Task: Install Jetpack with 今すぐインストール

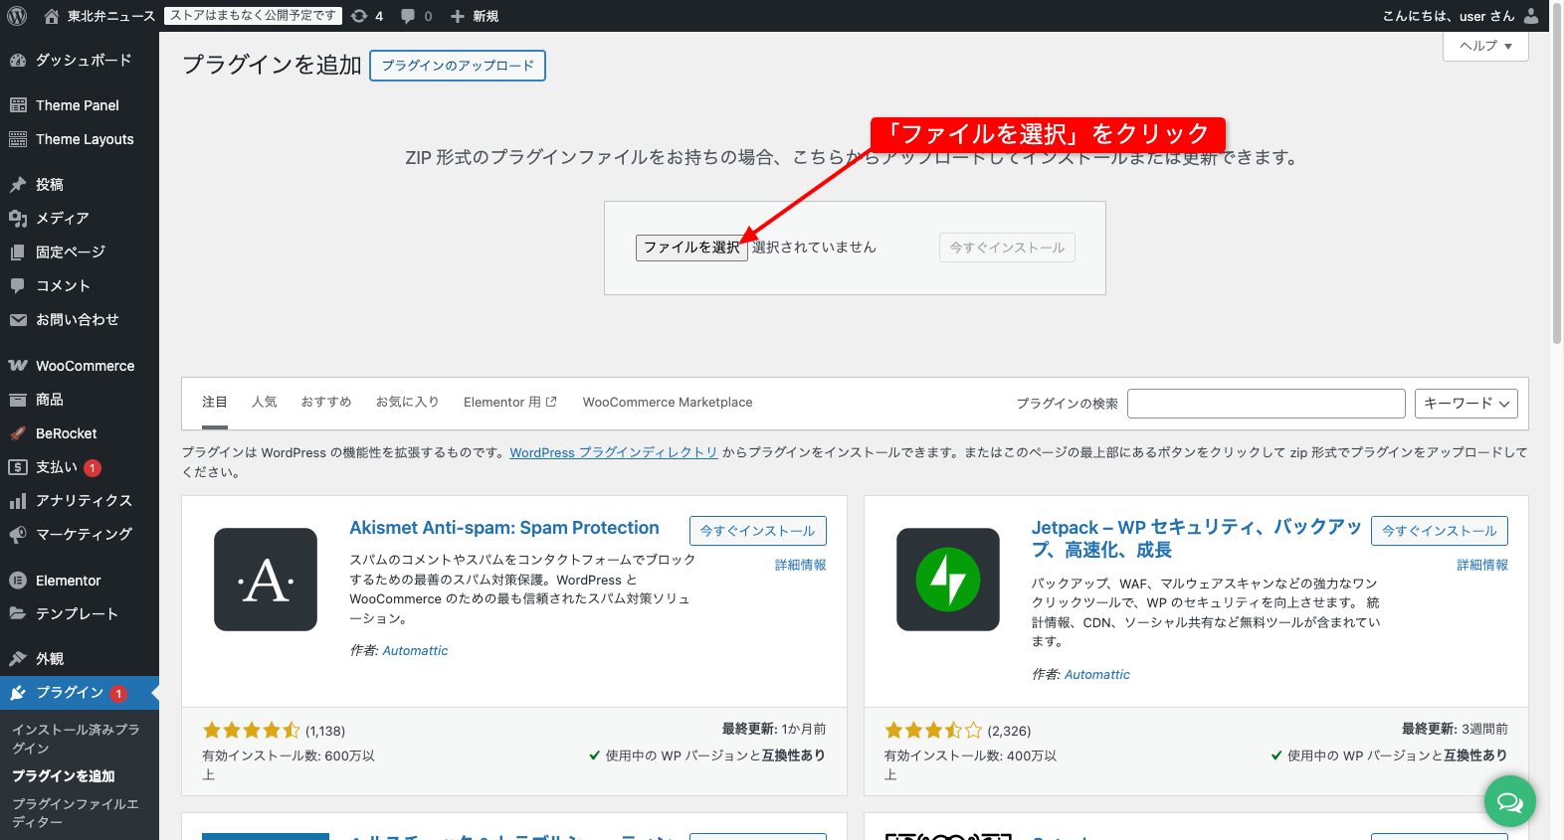Action: point(1440,531)
